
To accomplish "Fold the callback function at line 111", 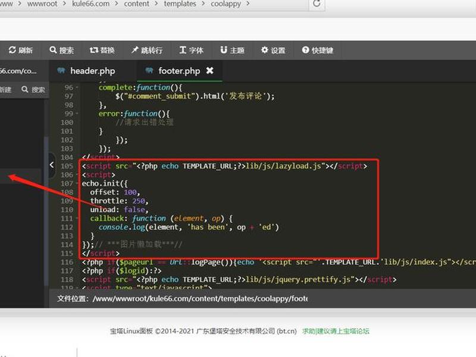I will point(77,218).
